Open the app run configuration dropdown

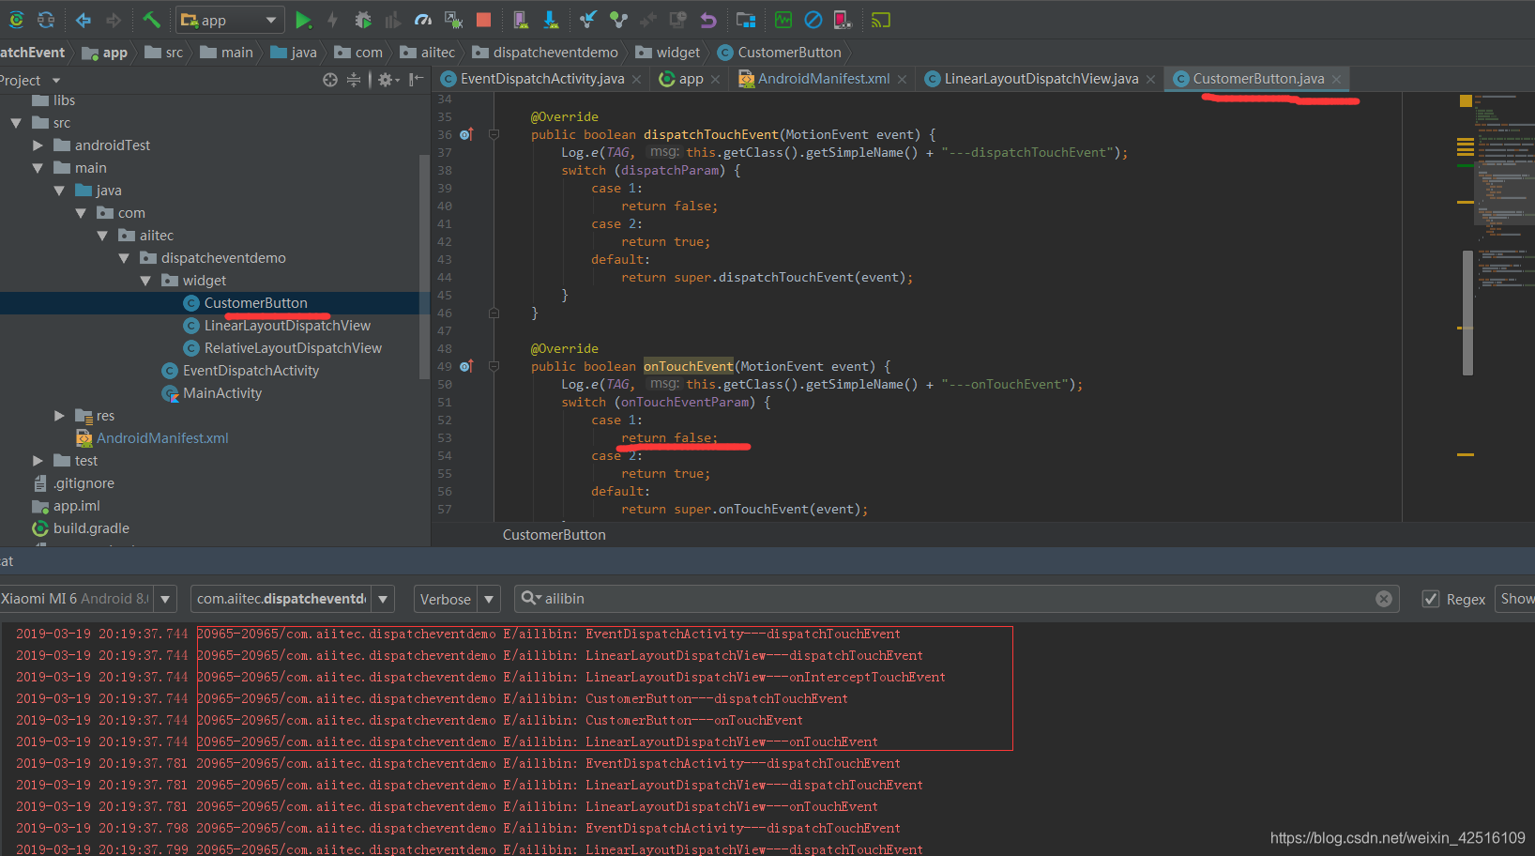tap(230, 20)
